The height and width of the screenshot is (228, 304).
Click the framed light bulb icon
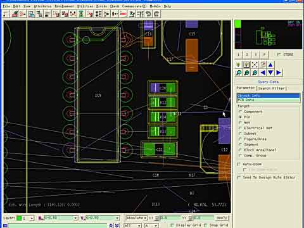[x=246, y=65]
